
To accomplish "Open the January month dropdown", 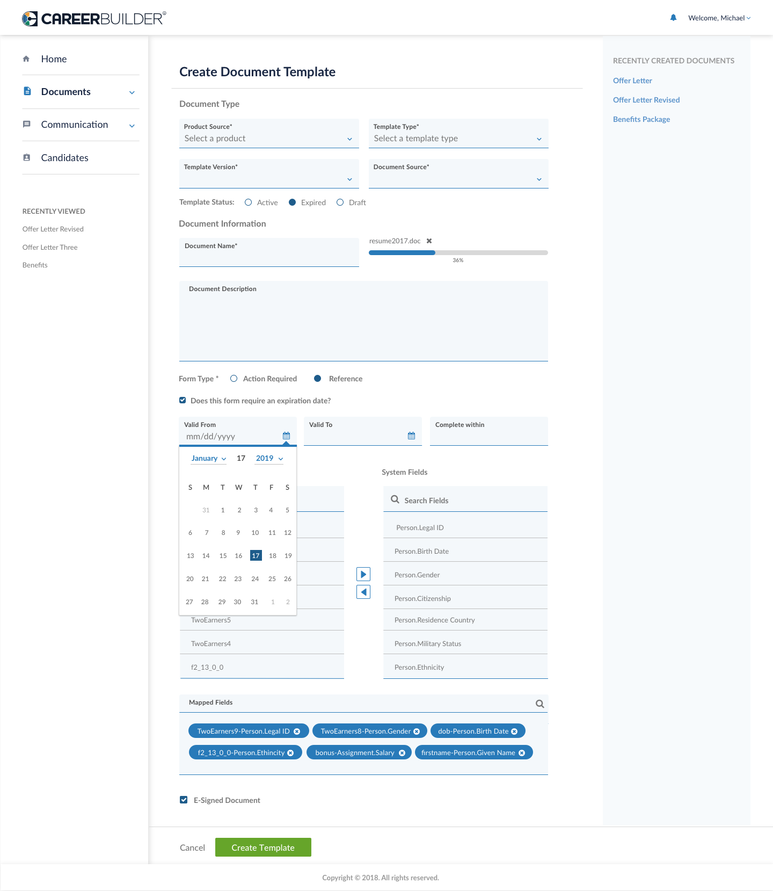I will (x=209, y=459).
